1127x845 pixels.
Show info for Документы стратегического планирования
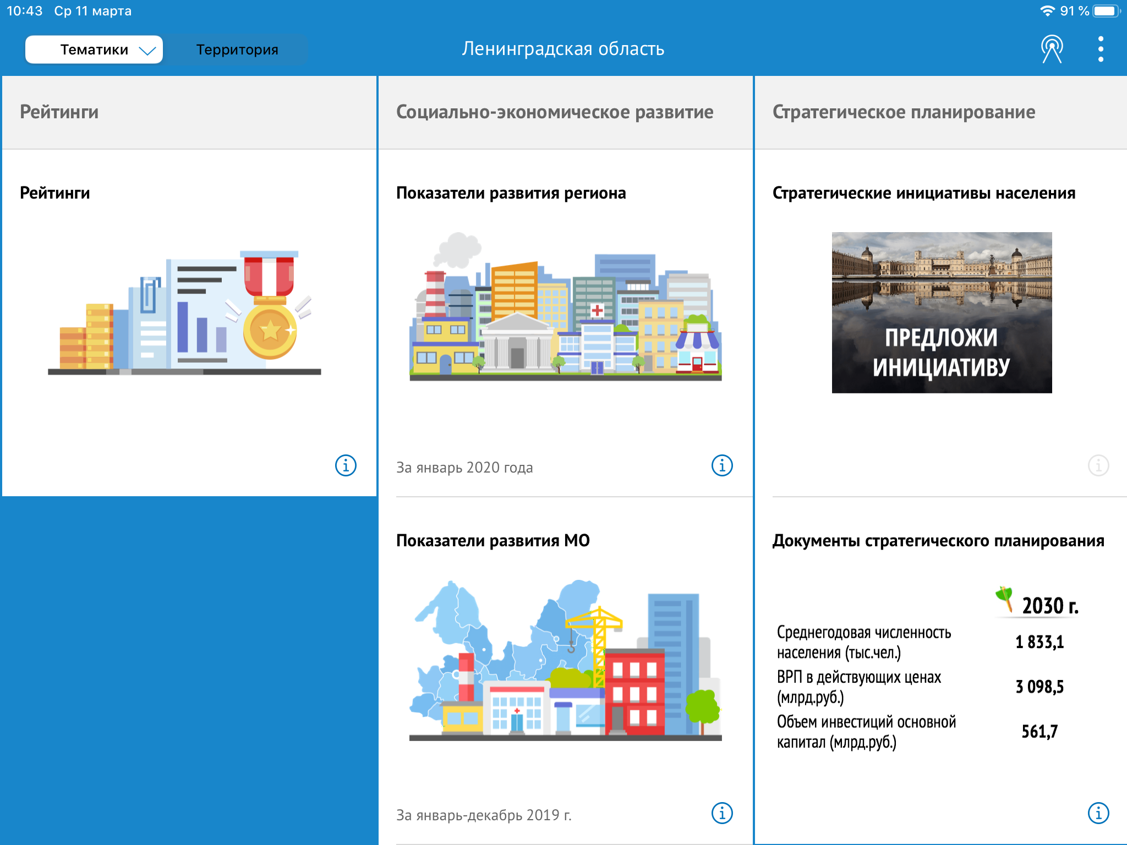[x=1098, y=813]
